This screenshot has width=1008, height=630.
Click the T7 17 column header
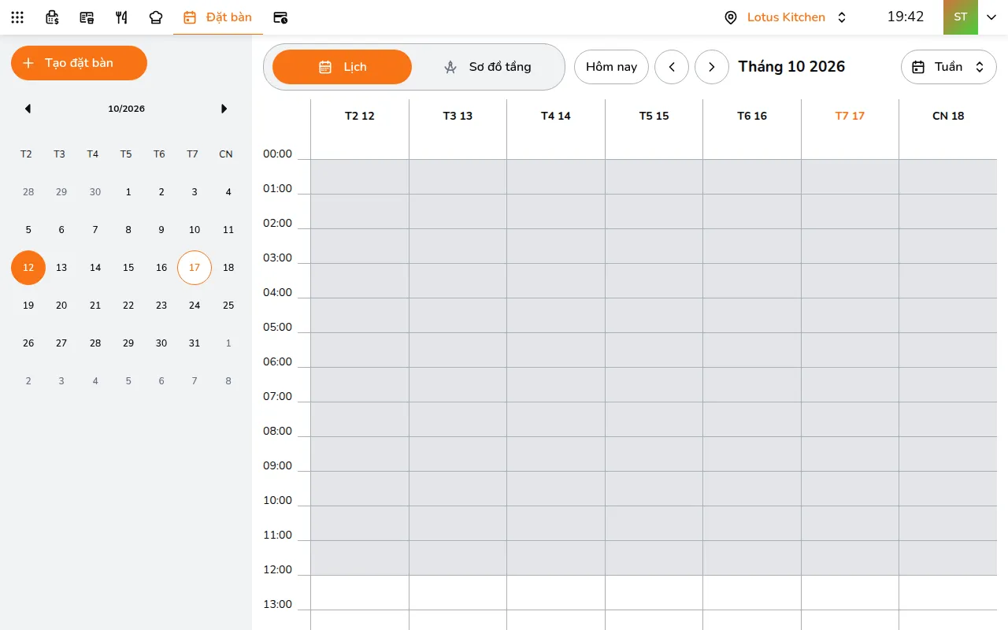[x=850, y=116]
